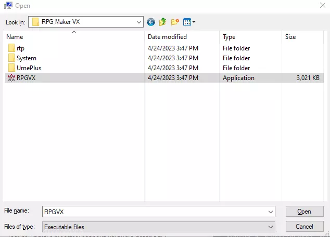Open the view options dropdown arrow
Viewport: 330px width, 237px height.
[x=194, y=22]
